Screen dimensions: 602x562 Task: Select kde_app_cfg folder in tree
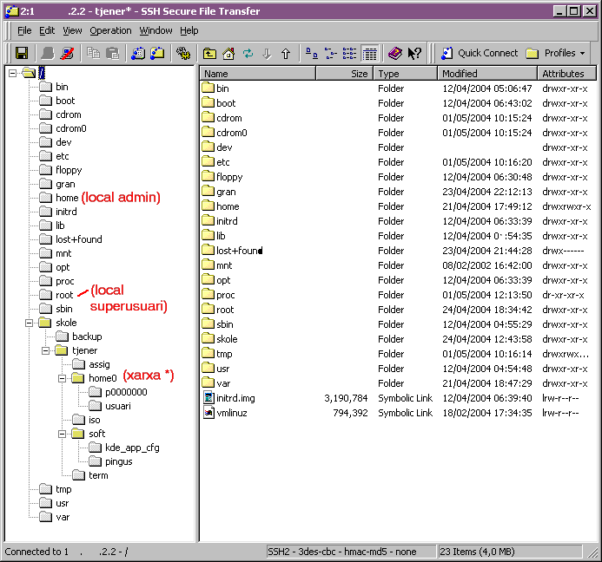click(132, 448)
